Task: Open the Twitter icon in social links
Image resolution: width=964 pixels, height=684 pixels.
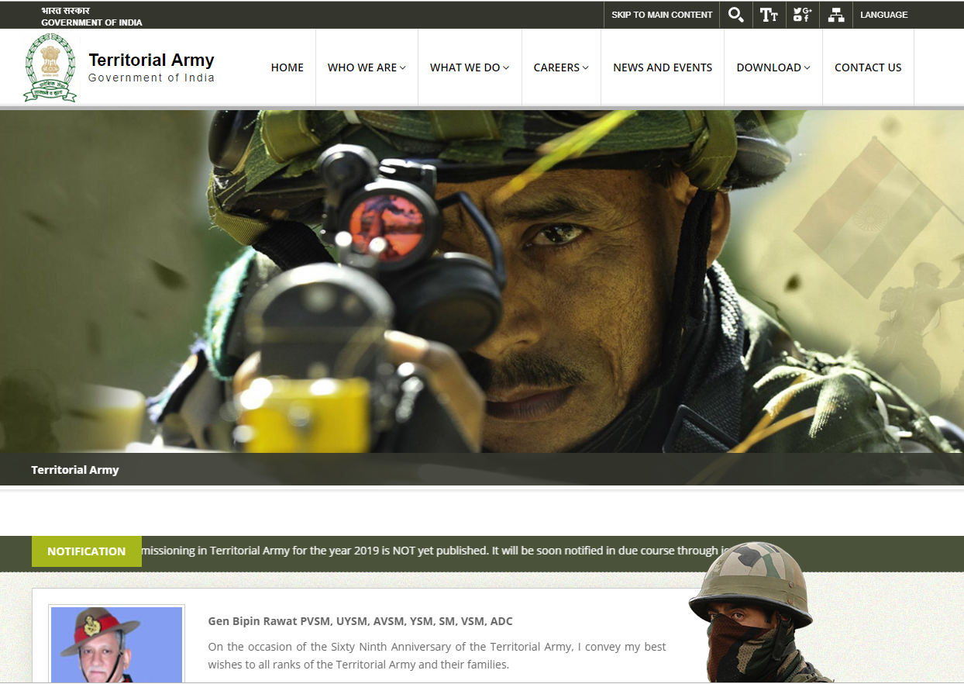Action: pyautogui.click(x=797, y=10)
